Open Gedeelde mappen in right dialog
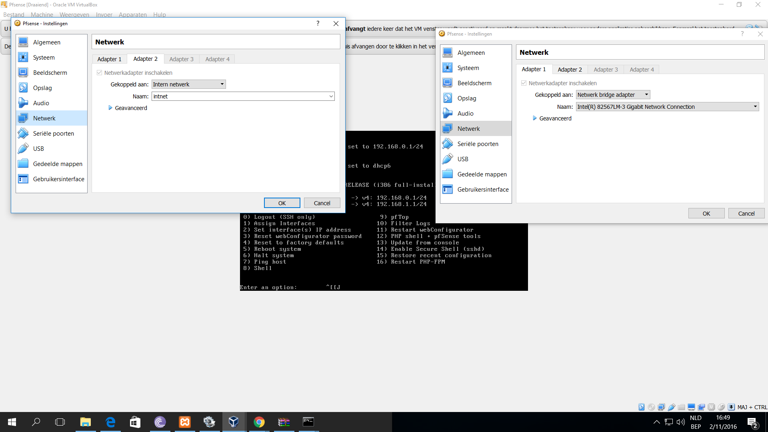The image size is (768, 432). pyautogui.click(x=482, y=174)
